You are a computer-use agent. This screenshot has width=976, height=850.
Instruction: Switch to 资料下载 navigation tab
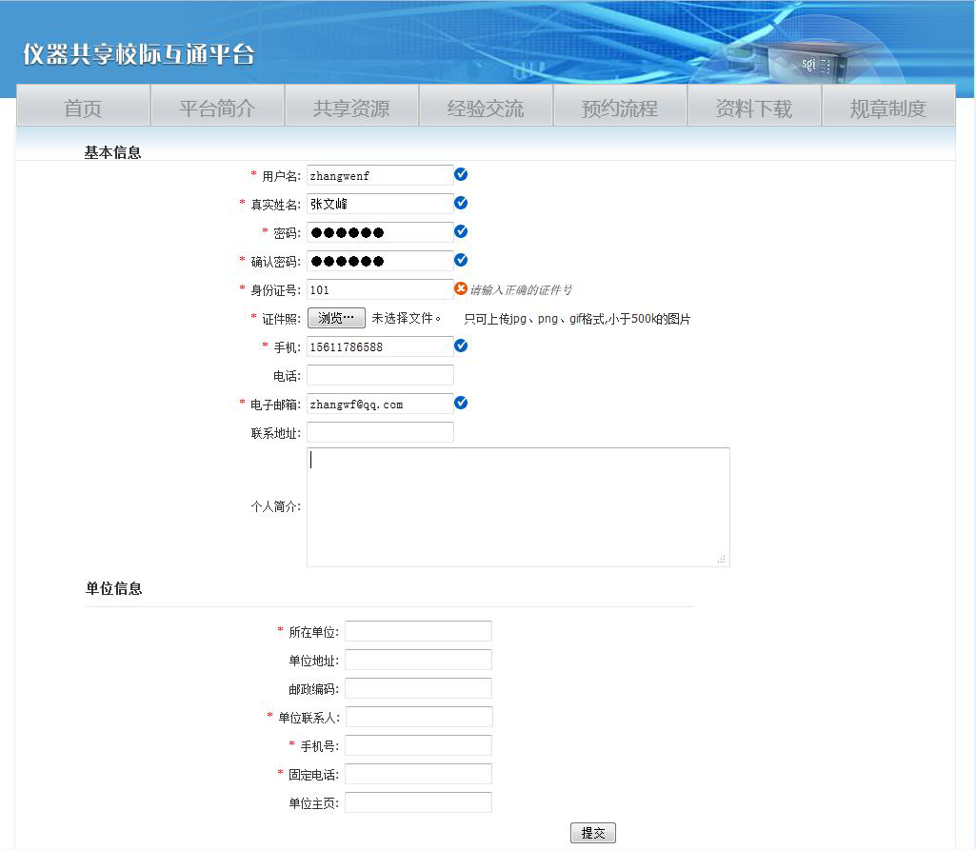click(x=754, y=109)
